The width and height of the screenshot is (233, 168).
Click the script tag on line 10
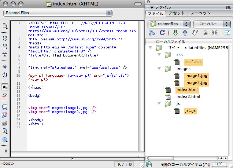(79, 77)
